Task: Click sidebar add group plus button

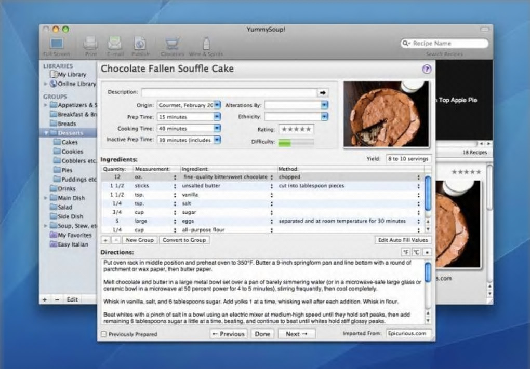Action: (x=45, y=299)
